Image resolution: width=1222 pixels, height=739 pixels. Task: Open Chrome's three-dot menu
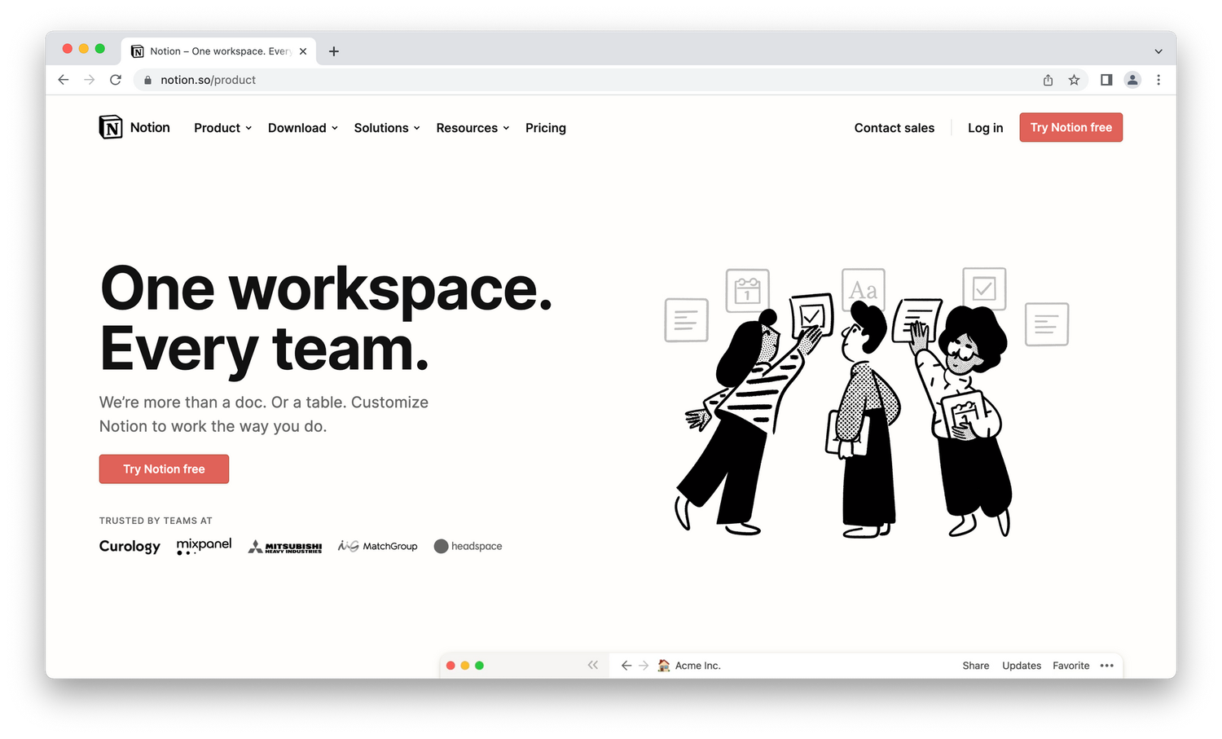(x=1158, y=80)
